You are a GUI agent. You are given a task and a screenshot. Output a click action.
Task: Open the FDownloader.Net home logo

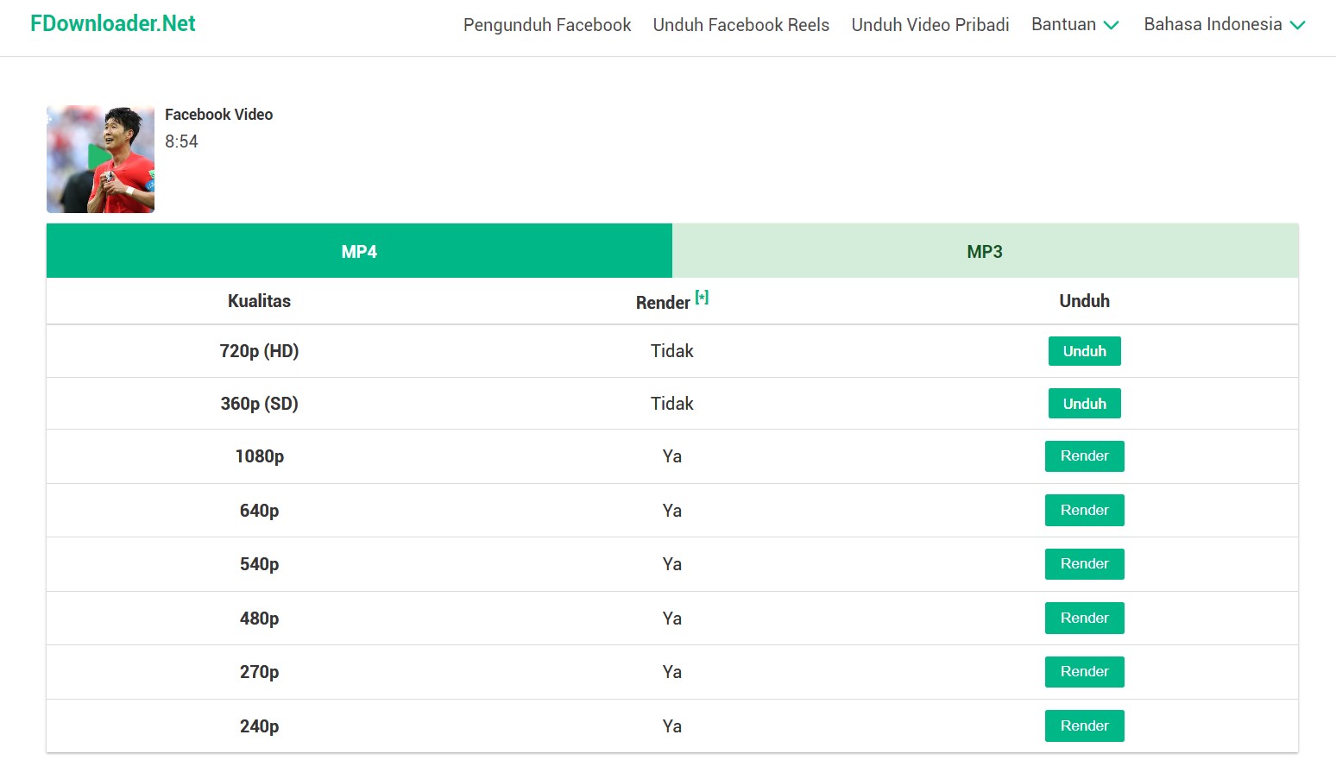tap(113, 24)
